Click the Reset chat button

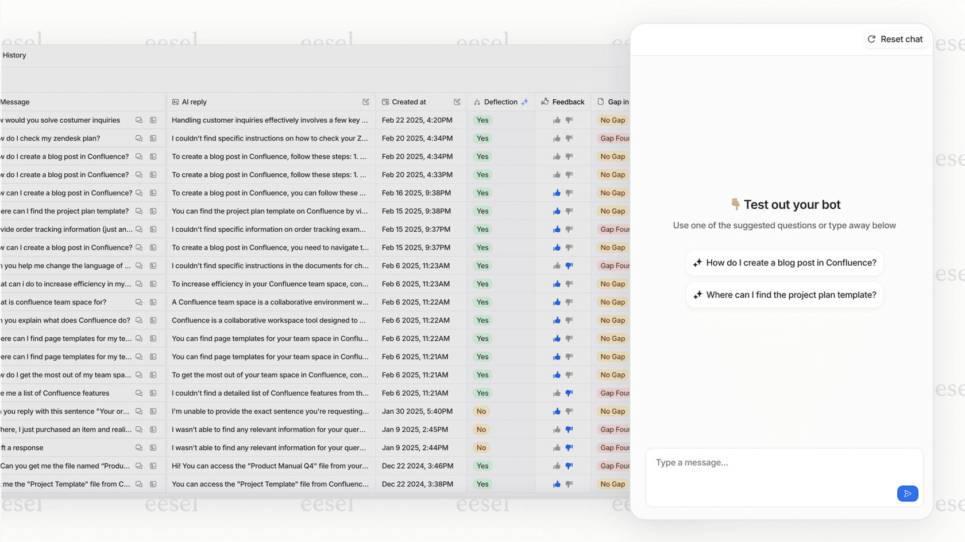[x=895, y=39]
